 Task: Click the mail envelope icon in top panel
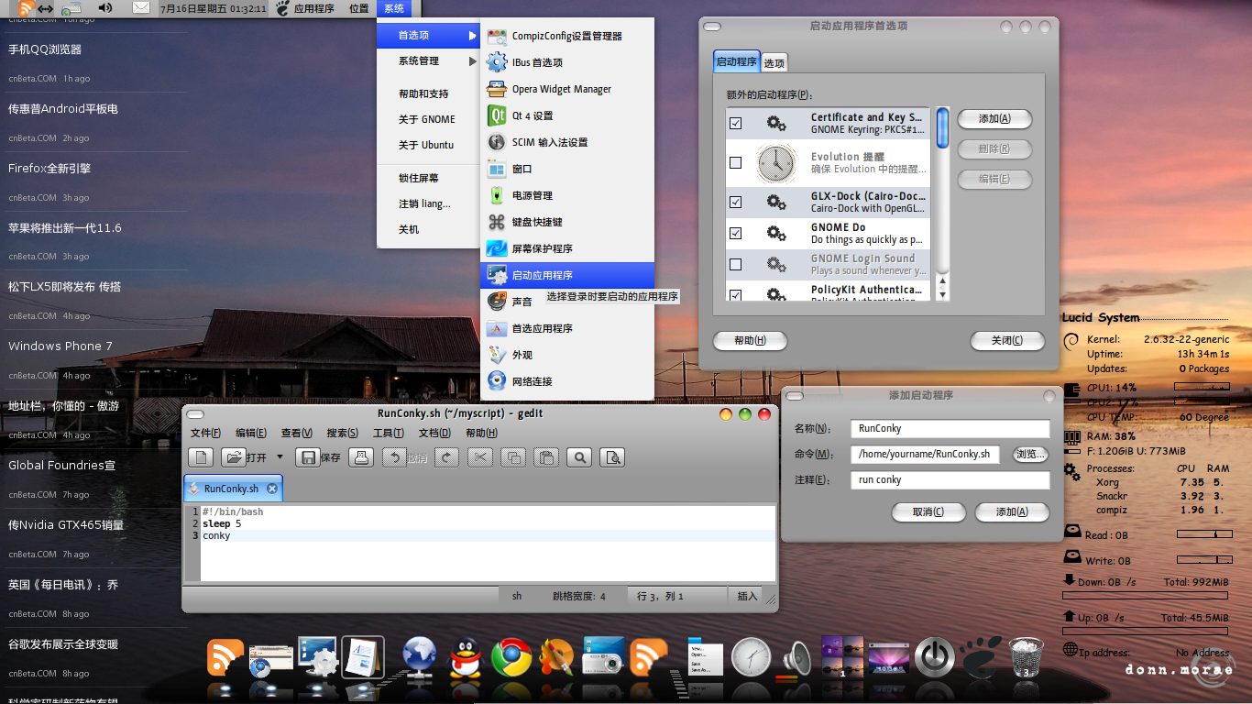pos(140,8)
